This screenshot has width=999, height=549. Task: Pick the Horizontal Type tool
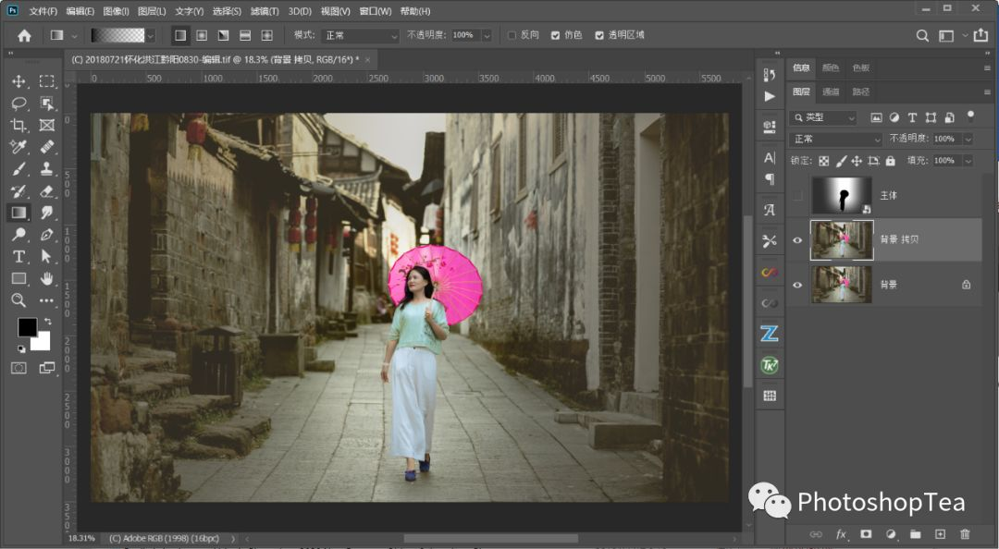pos(18,256)
